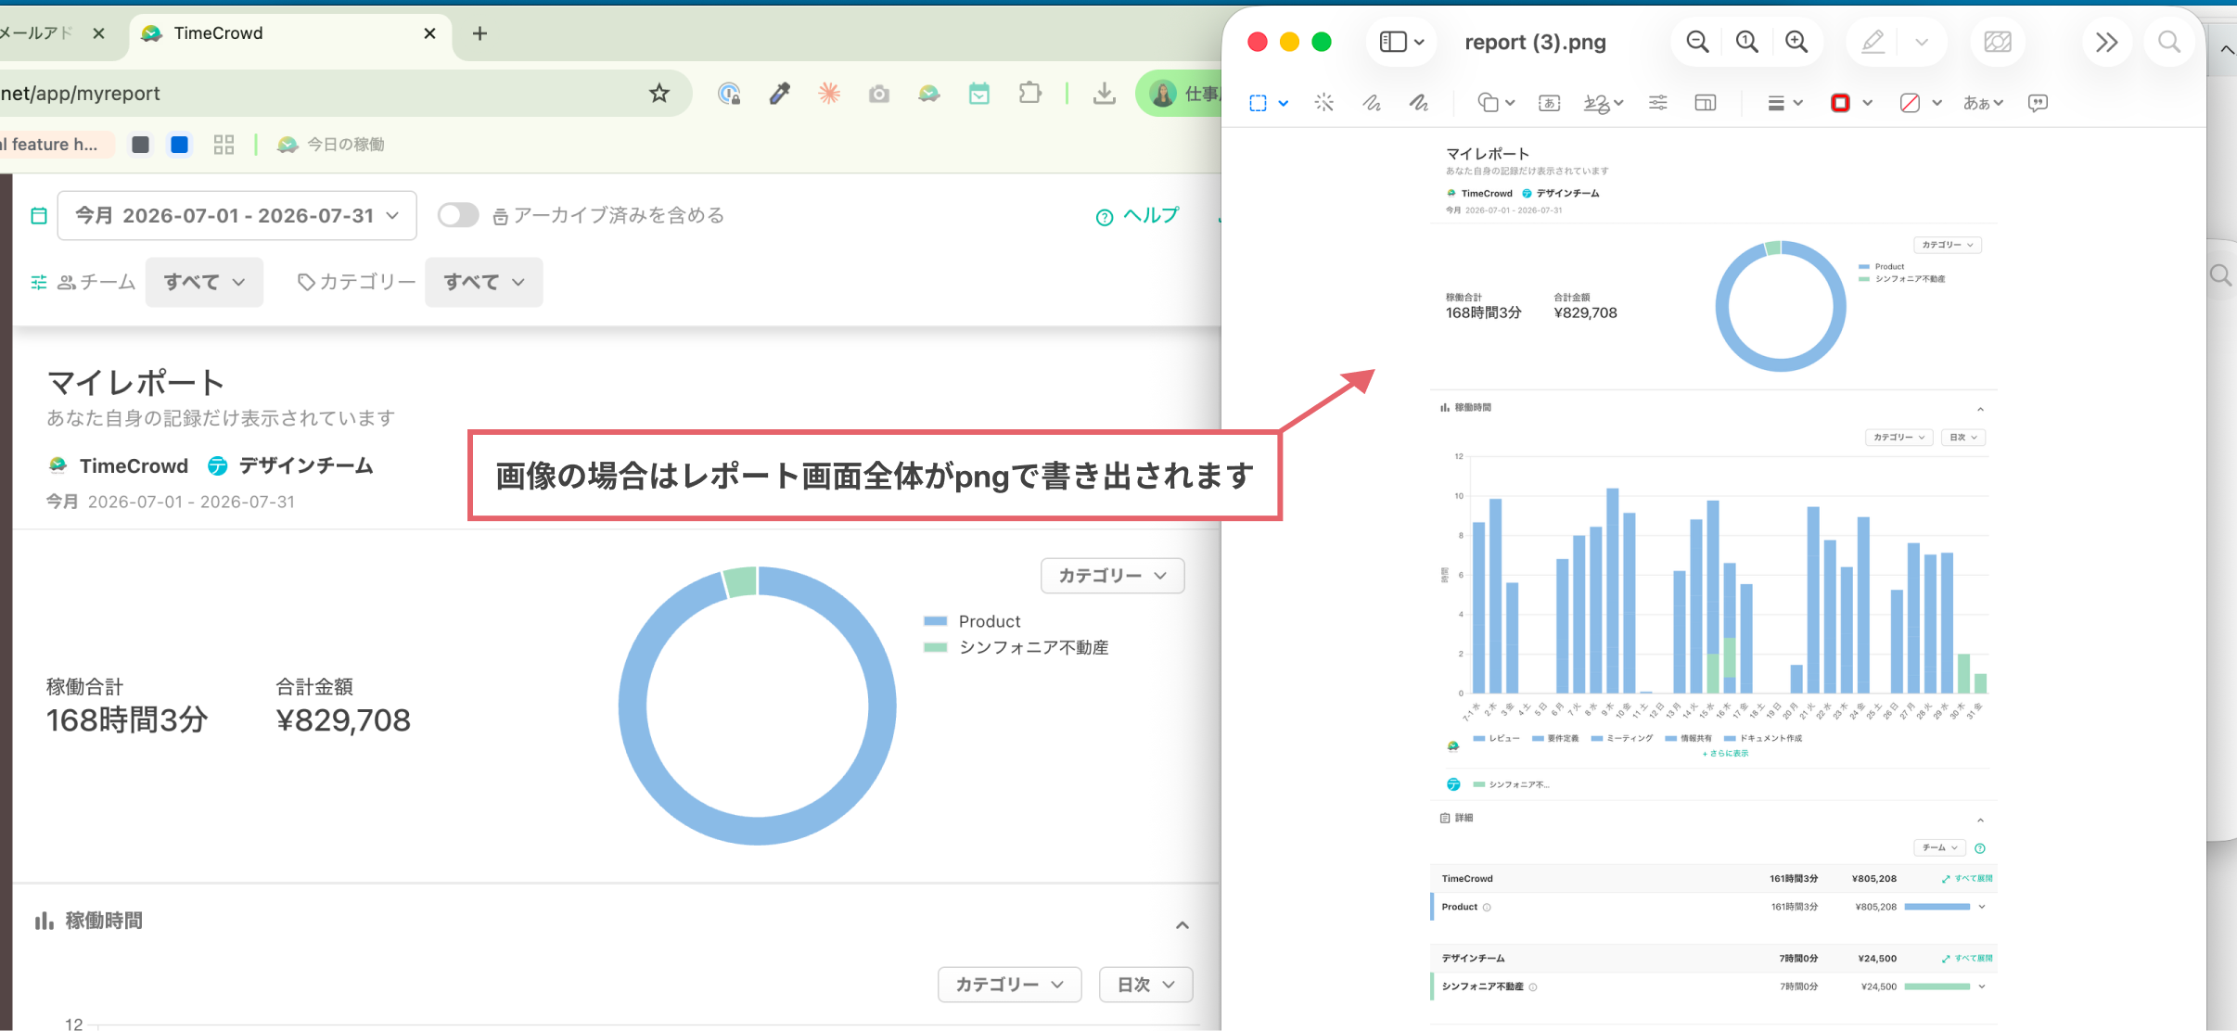The width and height of the screenshot is (2237, 1031).
Task: Open the fill color swatch picker
Action: click(x=1921, y=103)
